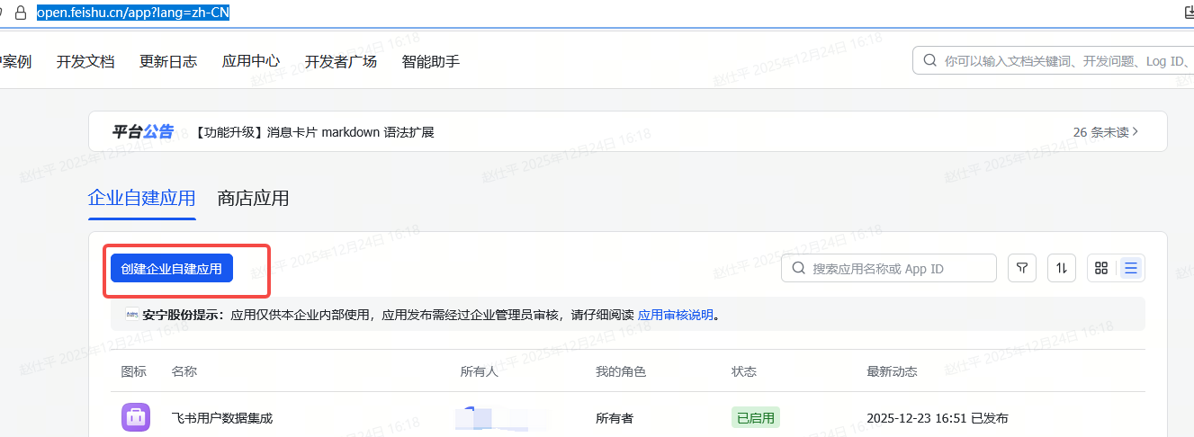Open the filter icon button
Screen dimensions: 1194x437
1022,268
